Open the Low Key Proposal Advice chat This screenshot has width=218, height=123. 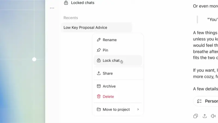[x=96, y=28]
